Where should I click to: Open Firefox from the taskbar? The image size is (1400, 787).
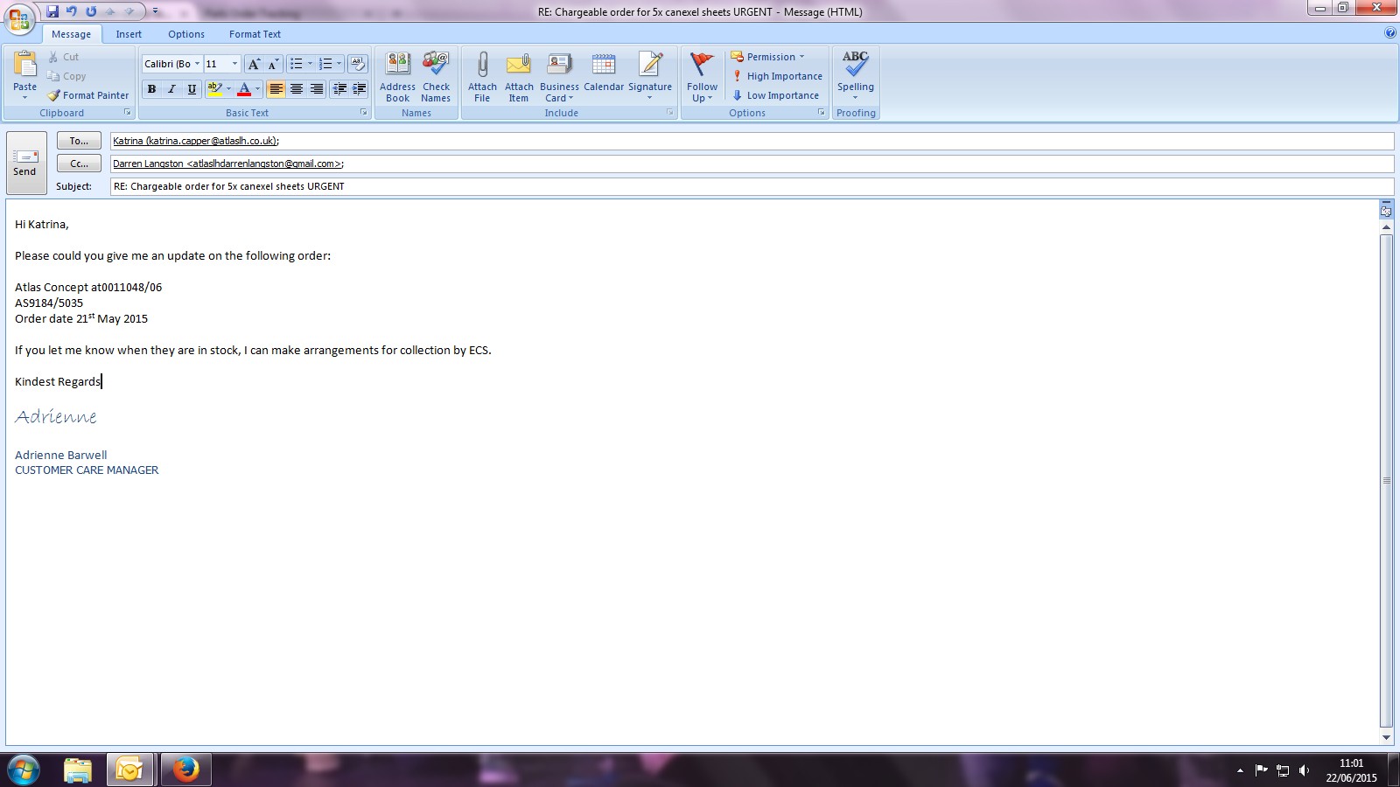[x=185, y=770]
